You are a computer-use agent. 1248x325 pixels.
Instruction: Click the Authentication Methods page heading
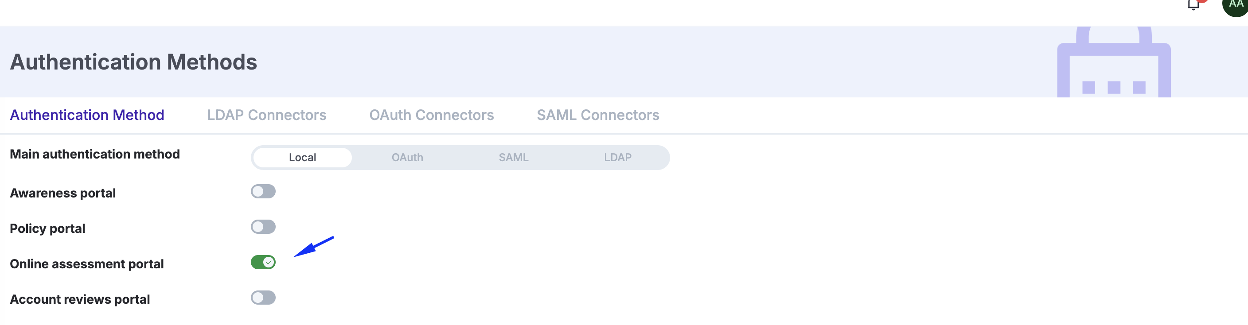point(133,62)
